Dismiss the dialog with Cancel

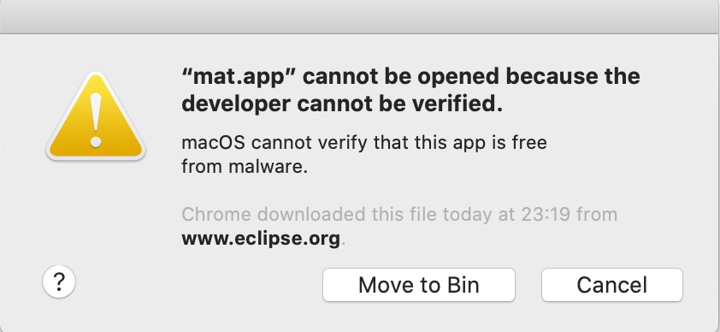click(612, 285)
